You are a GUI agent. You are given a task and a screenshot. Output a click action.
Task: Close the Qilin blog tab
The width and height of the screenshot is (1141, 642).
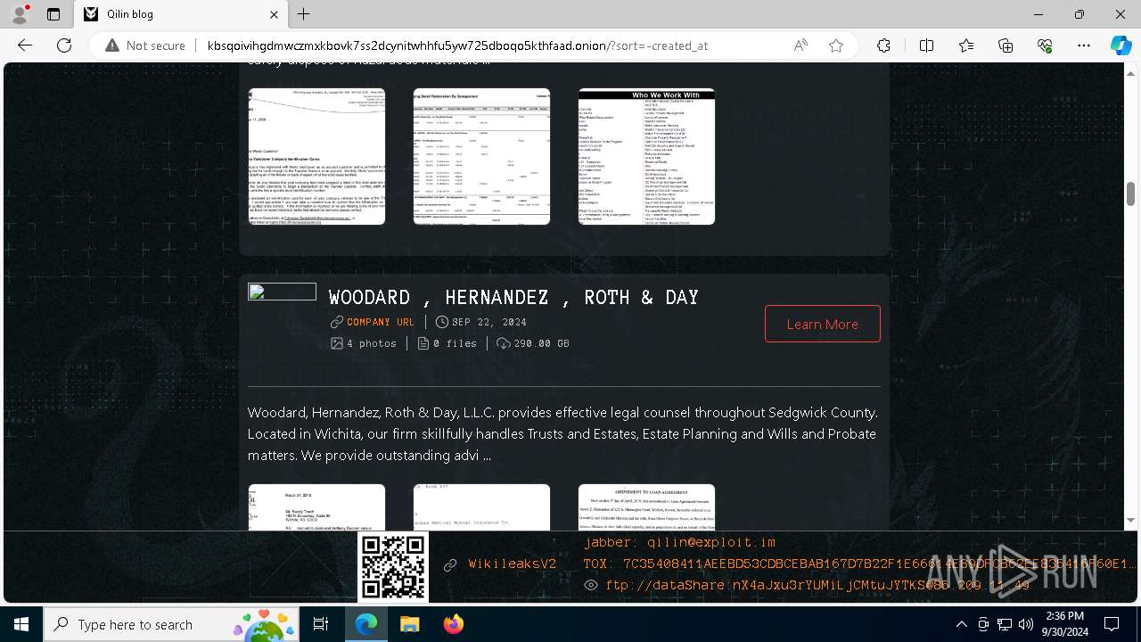pyautogui.click(x=275, y=14)
